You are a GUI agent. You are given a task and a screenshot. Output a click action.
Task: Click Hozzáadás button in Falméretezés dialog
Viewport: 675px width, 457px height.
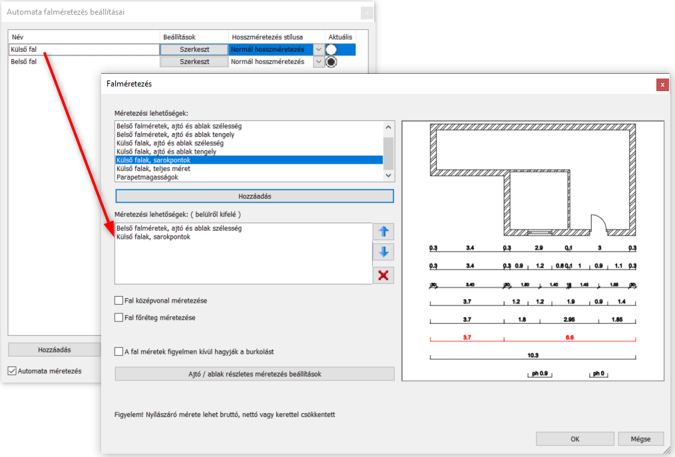click(x=254, y=196)
